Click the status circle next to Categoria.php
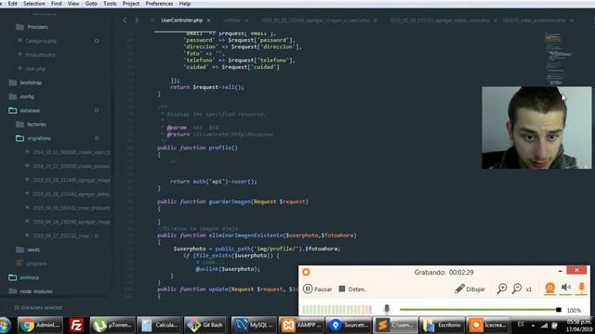Image resolution: width=595 pixels, height=334 pixels. click(x=97, y=41)
